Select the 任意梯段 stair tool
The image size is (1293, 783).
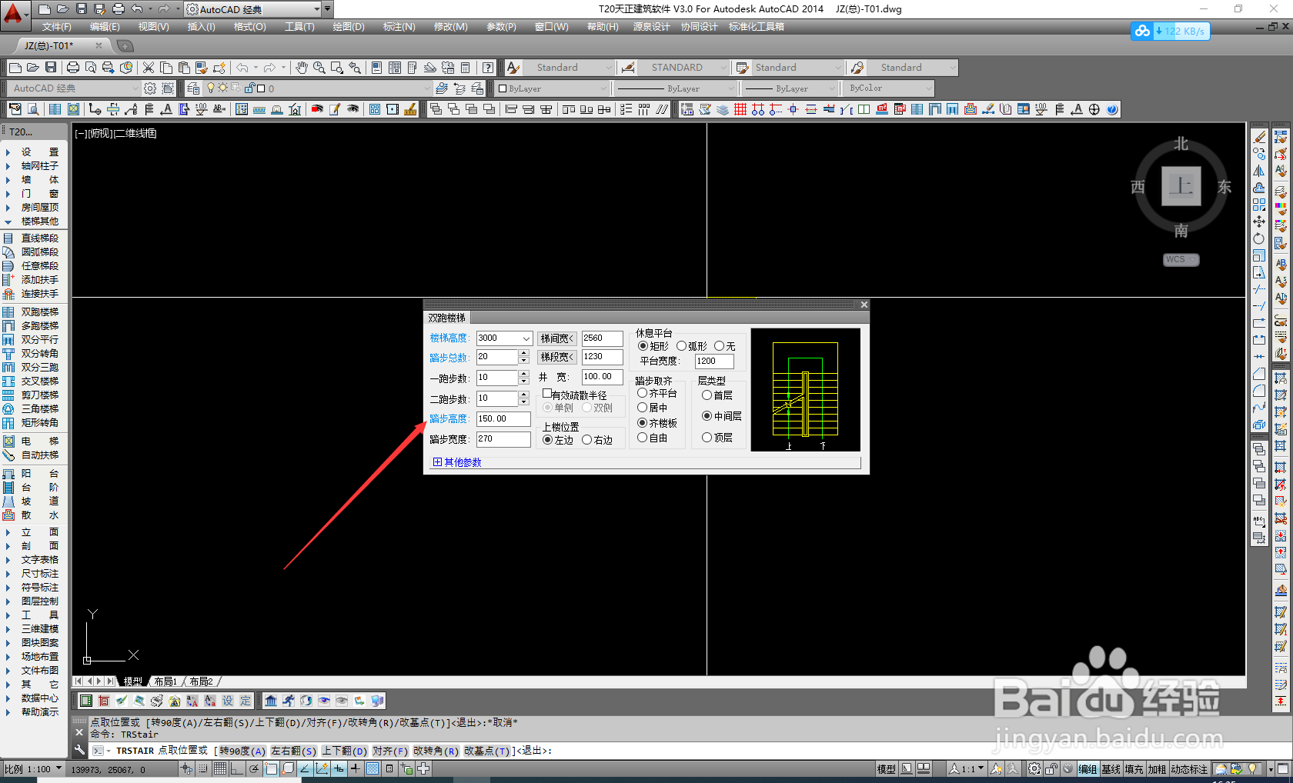(x=32, y=266)
